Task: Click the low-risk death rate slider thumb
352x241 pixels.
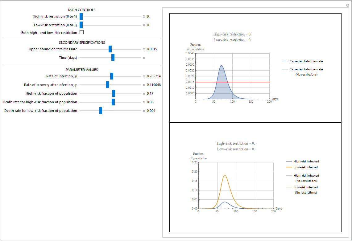Action: pos(101,111)
